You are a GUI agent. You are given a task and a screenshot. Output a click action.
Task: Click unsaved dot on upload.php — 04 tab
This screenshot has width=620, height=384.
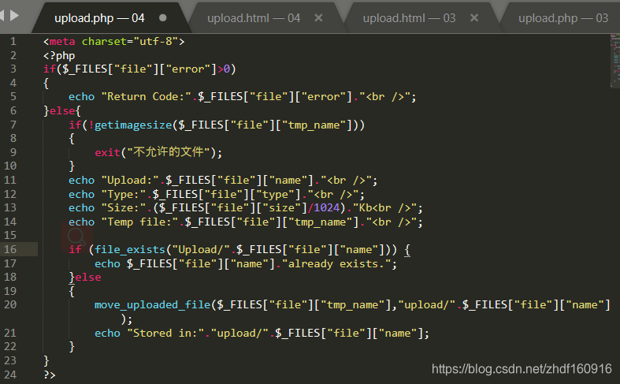pyautogui.click(x=162, y=17)
